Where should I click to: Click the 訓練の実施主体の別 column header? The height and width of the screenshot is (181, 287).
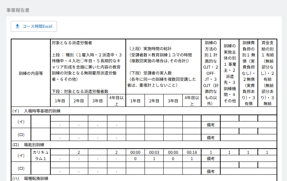pyautogui.click(x=230, y=73)
